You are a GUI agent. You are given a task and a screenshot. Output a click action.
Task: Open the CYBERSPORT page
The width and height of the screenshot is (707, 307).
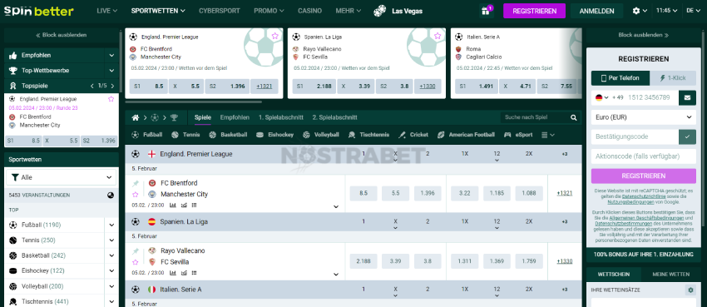click(219, 11)
